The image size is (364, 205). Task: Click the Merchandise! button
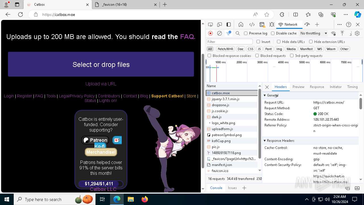coord(101,152)
